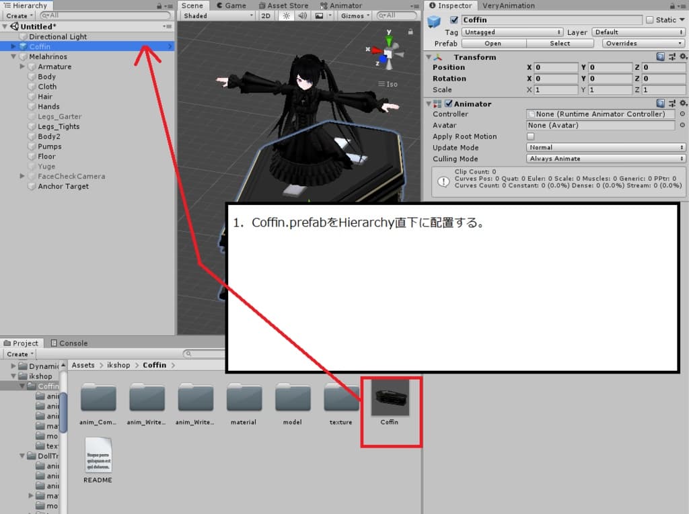This screenshot has height=514, width=689.
Task: Switch to the VeryAnimation tab
Action: coord(509,5)
